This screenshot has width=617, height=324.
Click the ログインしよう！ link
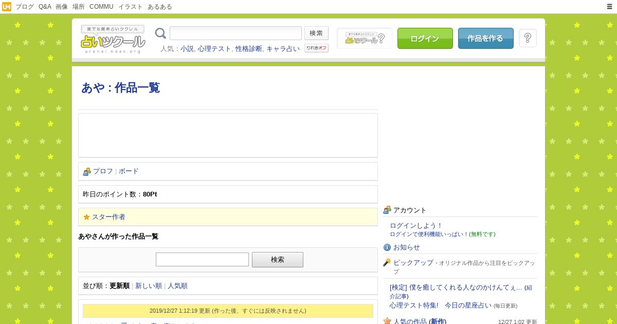tap(416, 226)
